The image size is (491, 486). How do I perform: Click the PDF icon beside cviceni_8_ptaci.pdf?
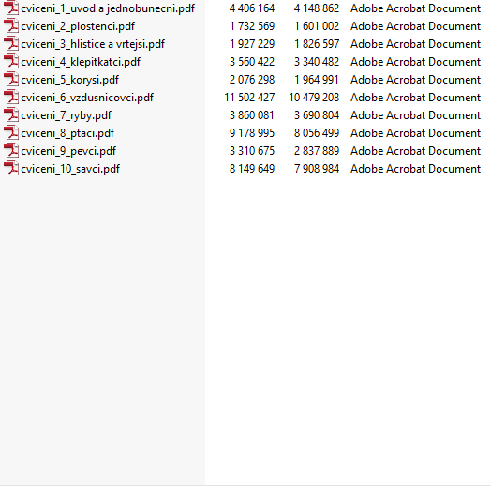pyautogui.click(x=11, y=133)
